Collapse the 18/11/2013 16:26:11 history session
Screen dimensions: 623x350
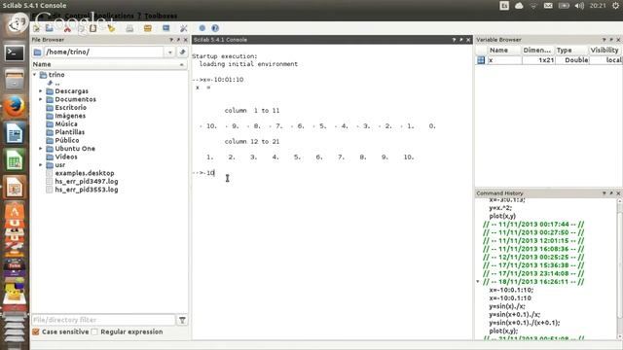(x=478, y=282)
